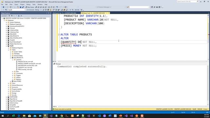Screen dimensions: 210x118
Task: Click the Object Explorer vertical scrollbar
Action: coord(50,64)
